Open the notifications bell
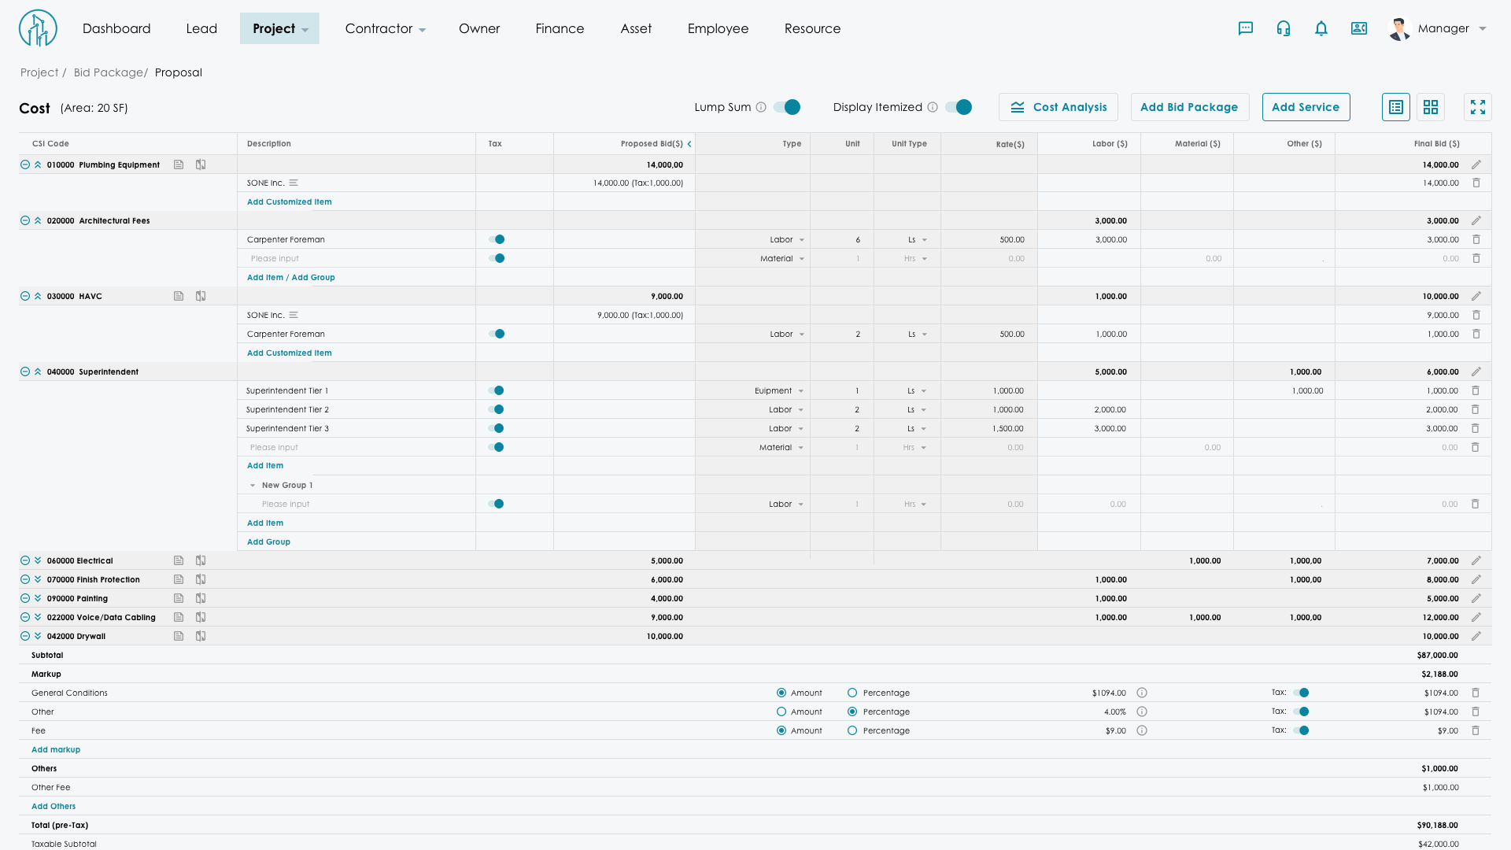The width and height of the screenshot is (1511, 850). (1321, 28)
